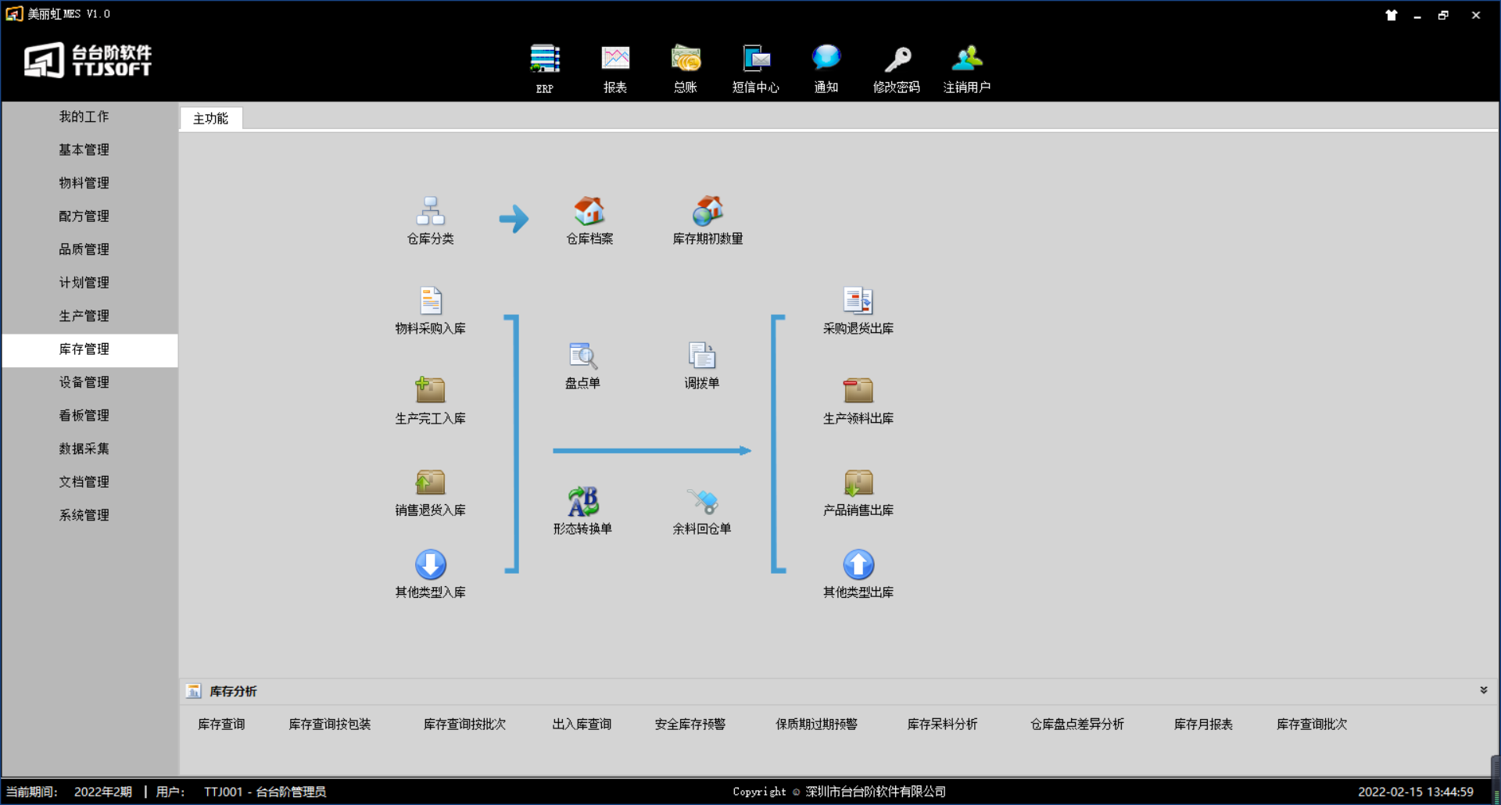Image resolution: width=1501 pixels, height=805 pixels.
Task: Open 物料采购入库 document icon
Action: (x=430, y=302)
